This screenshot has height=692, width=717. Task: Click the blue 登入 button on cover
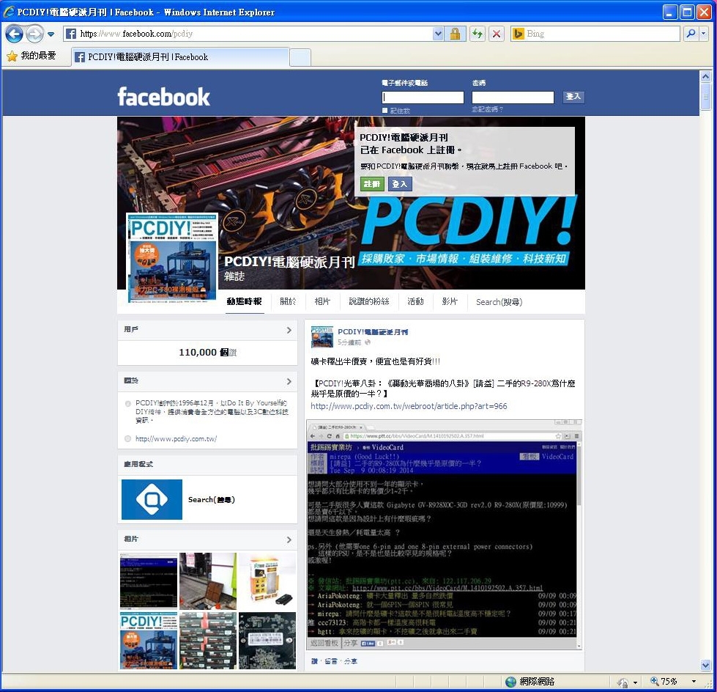click(400, 184)
